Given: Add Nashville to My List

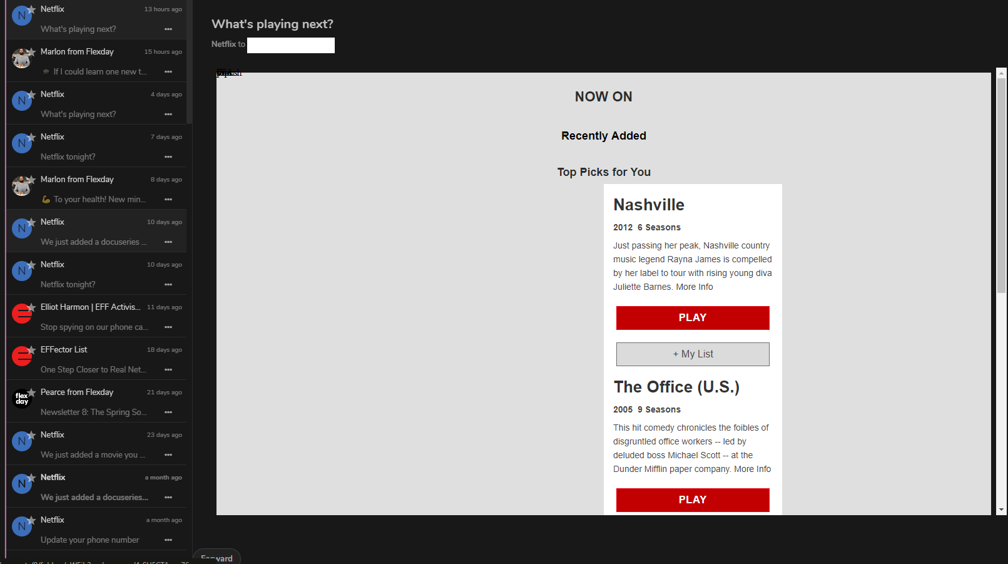Looking at the screenshot, I should [x=693, y=354].
